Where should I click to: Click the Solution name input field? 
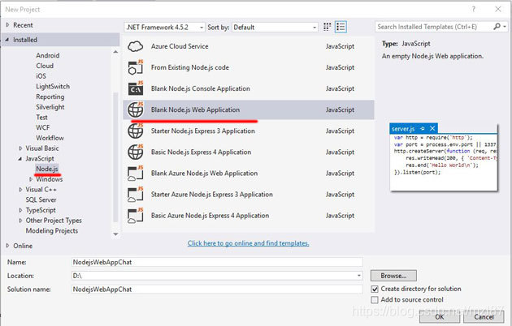tap(217, 290)
